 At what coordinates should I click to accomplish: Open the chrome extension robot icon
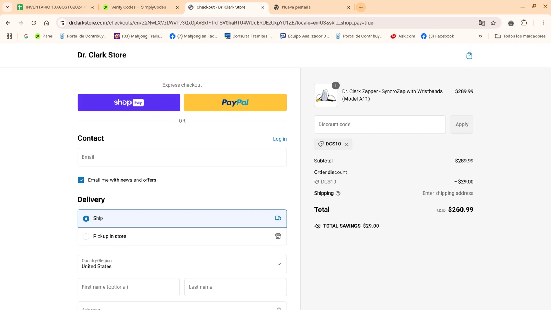tap(511, 23)
